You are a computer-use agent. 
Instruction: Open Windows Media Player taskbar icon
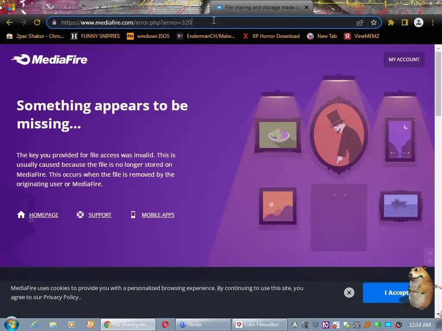[72, 325]
